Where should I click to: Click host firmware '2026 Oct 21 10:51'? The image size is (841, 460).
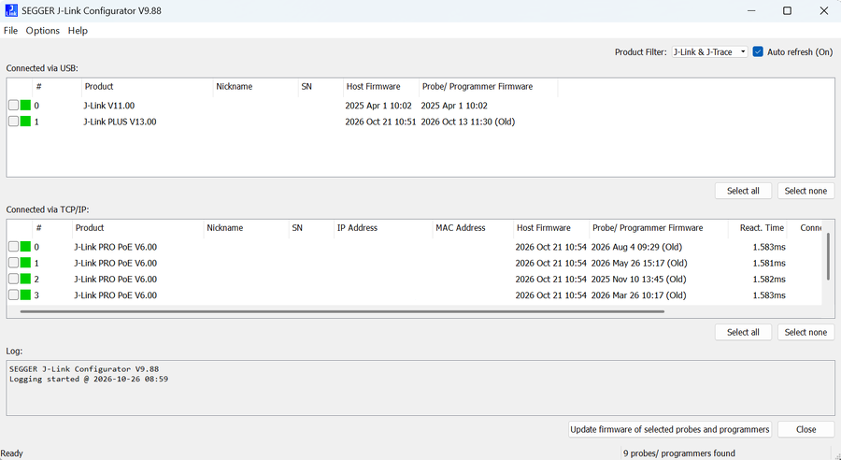click(380, 122)
